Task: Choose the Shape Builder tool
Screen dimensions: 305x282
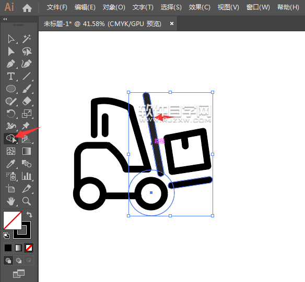Action: point(11,139)
